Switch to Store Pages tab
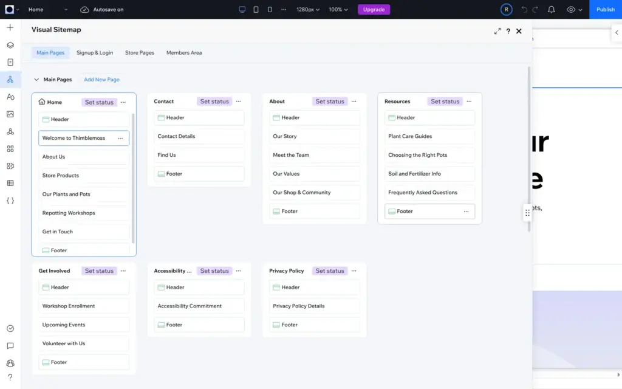The height and width of the screenshot is (389, 622). coord(140,53)
